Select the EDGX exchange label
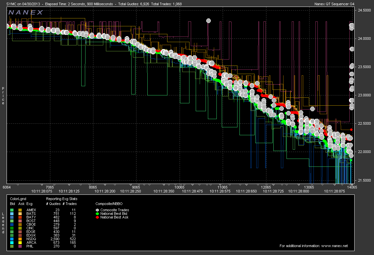Screen dimensions: 374x255 pyautogui.click(x=31, y=235)
